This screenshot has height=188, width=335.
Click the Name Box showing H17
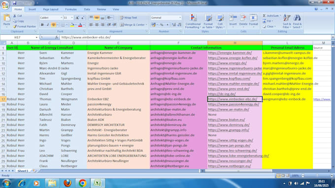[x=18, y=37]
